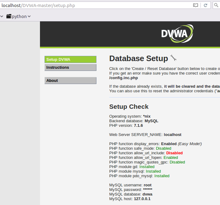This screenshot has height=205, width=220.
Task: Click the safe_mode Disabled status
Action: pyautogui.click(x=164, y=148)
